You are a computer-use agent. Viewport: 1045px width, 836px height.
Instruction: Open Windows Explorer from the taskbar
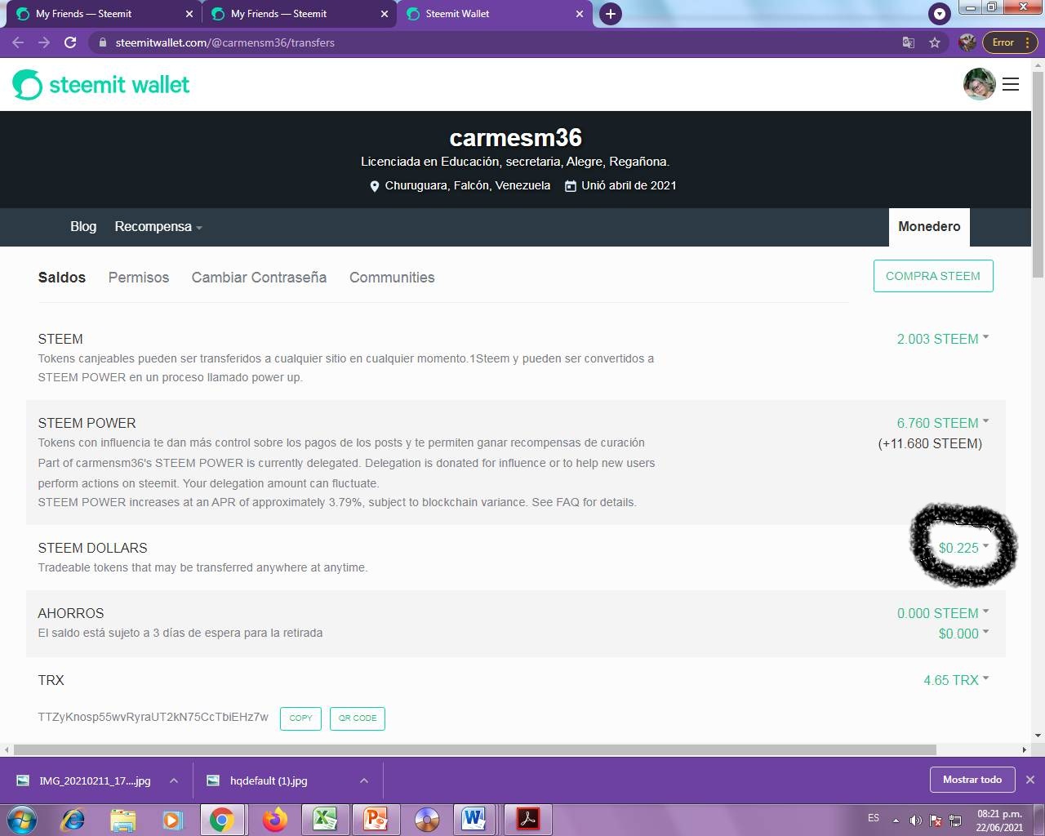tap(122, 819)
